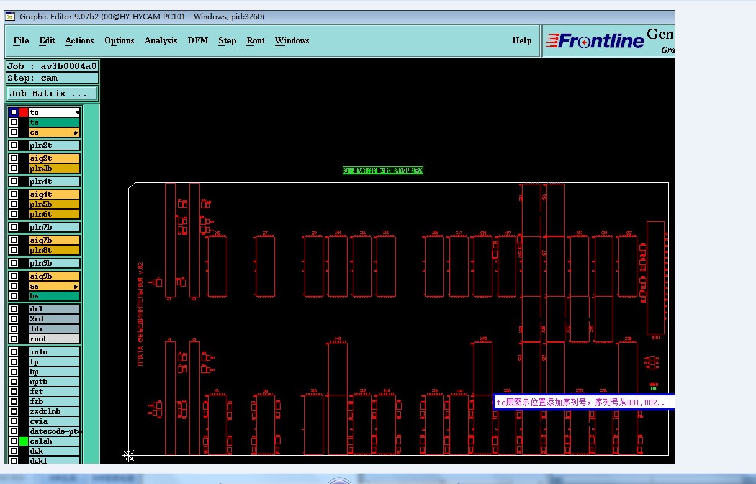Toggle the cslsh layer checkbox
The image size is (756, 484).
[14, 441]
